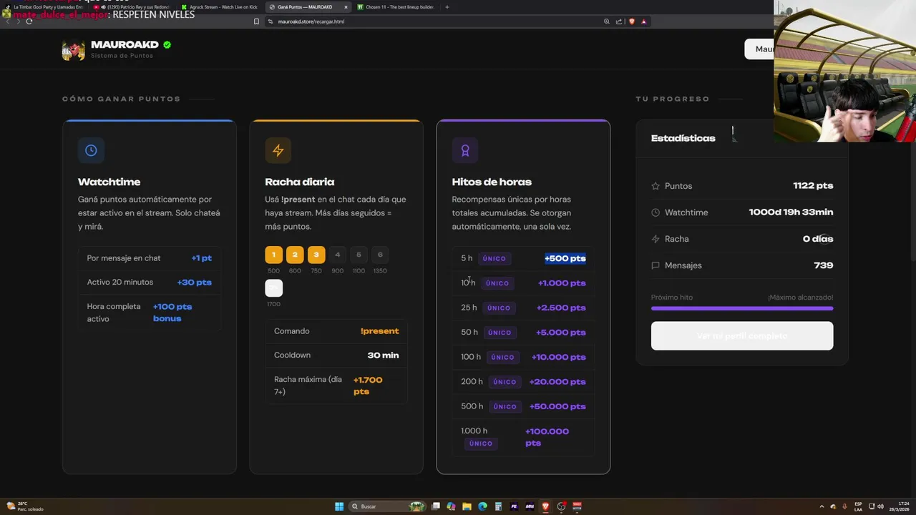916x515 pixels.
Task: Click the Mau button at top right
Action: point(759,49)
